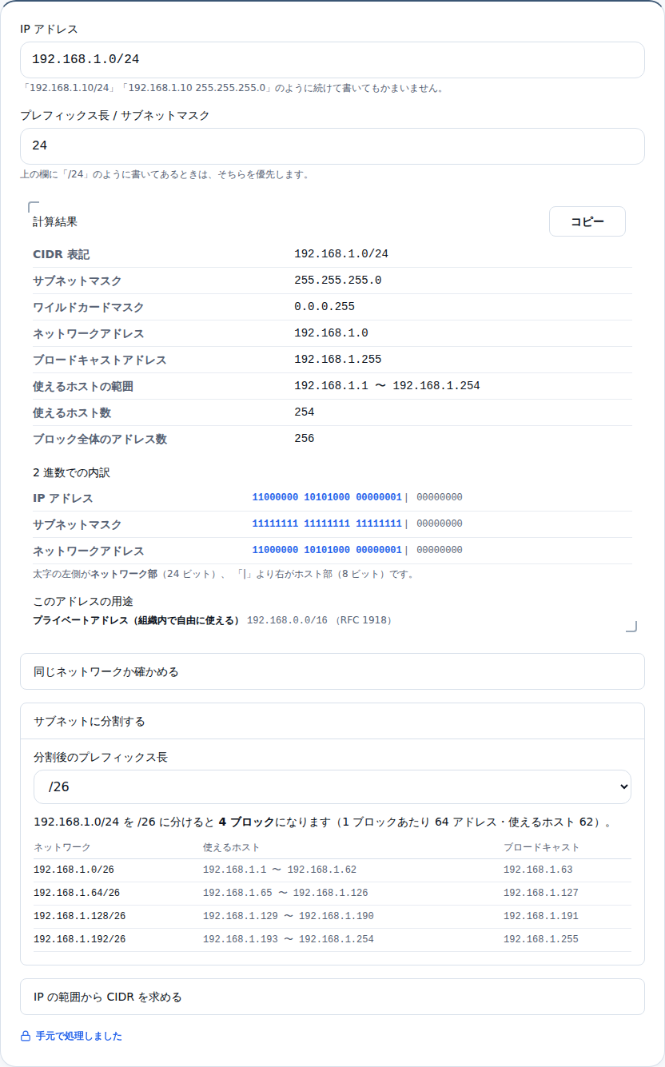The image size is (665, 1067).
Task: Click the コピー button
Action: 587,221
